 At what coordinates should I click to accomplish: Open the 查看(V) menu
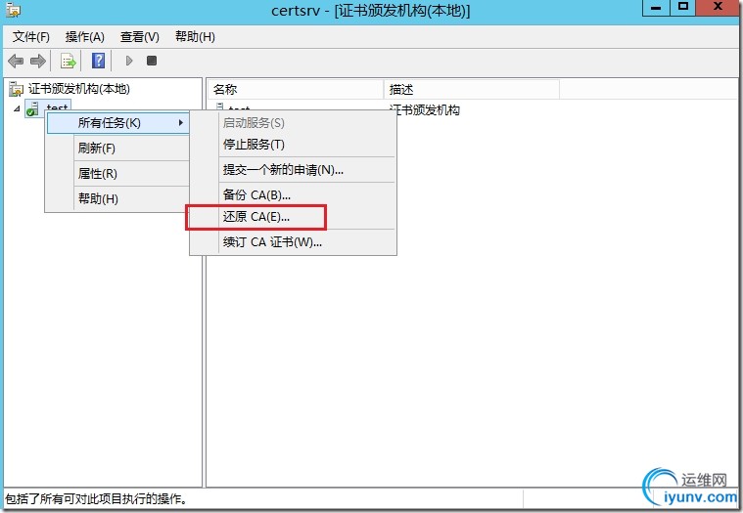point(140,37)
